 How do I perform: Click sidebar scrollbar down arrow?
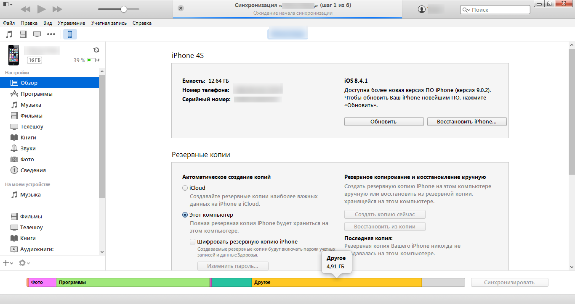click(102, 252)
